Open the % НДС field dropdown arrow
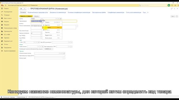Viewport: 179px width, 100px height. 35,42
